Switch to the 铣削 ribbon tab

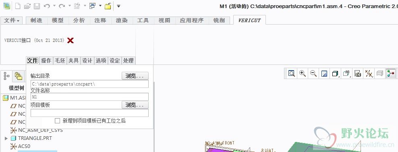[x=219, y=20]
